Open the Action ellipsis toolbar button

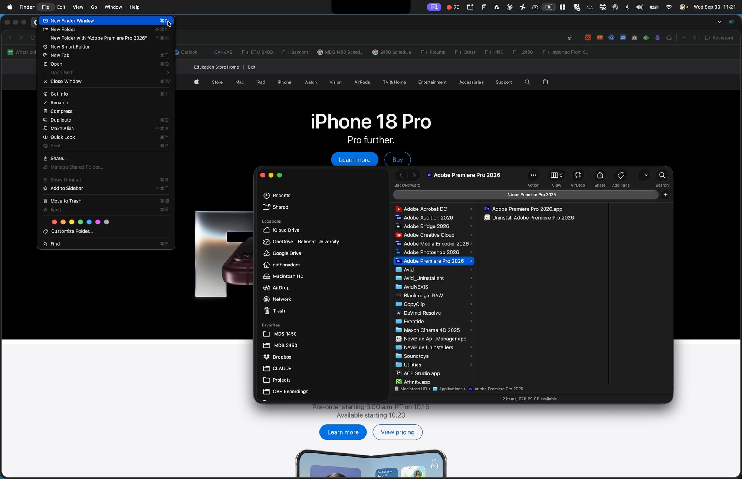coord(533,175)
